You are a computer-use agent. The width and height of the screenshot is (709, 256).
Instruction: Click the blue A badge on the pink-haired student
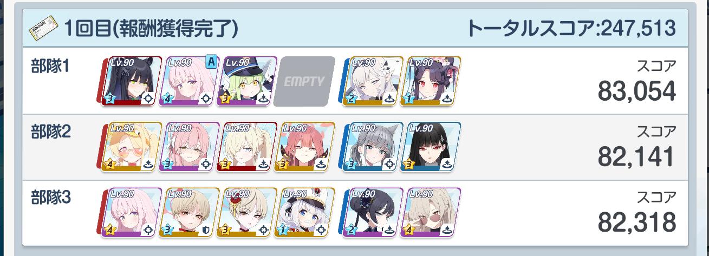(x=211, y=62)
